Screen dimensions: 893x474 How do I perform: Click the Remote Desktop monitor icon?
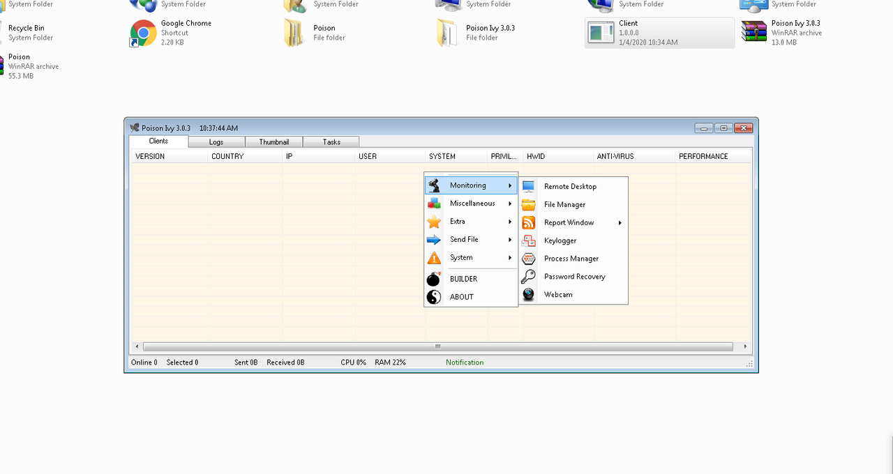click(x=529, y=187)
